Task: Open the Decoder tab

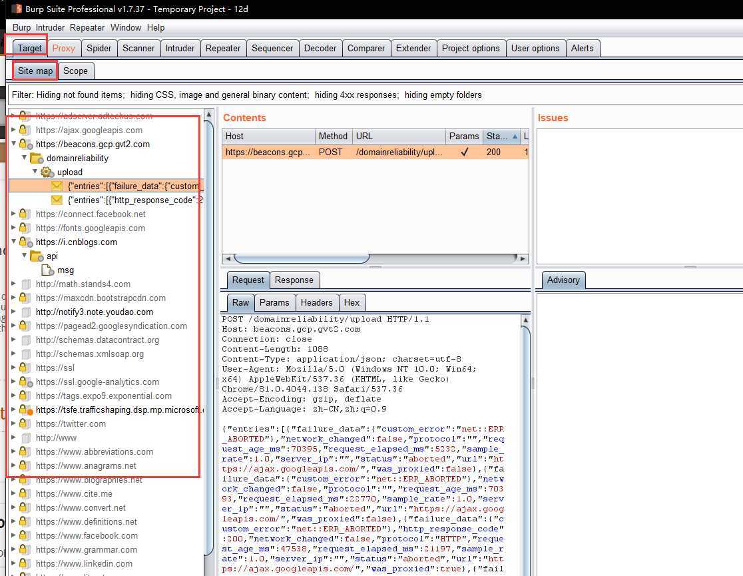Action: (320, 49)
